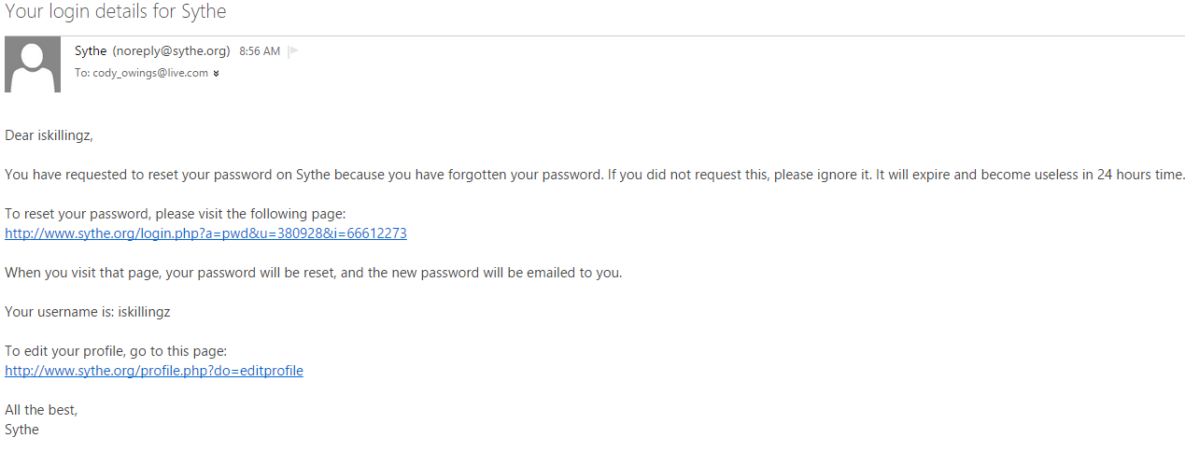Image resolution: width=1185 pixels, height=452 pixels.
Task: Click the 'When you visit that page' sentence
Action: tap(313, 273)
